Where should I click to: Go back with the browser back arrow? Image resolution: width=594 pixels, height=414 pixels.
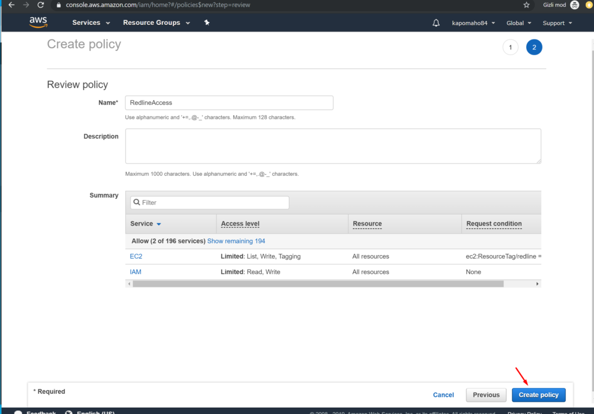tap(12, 5)
